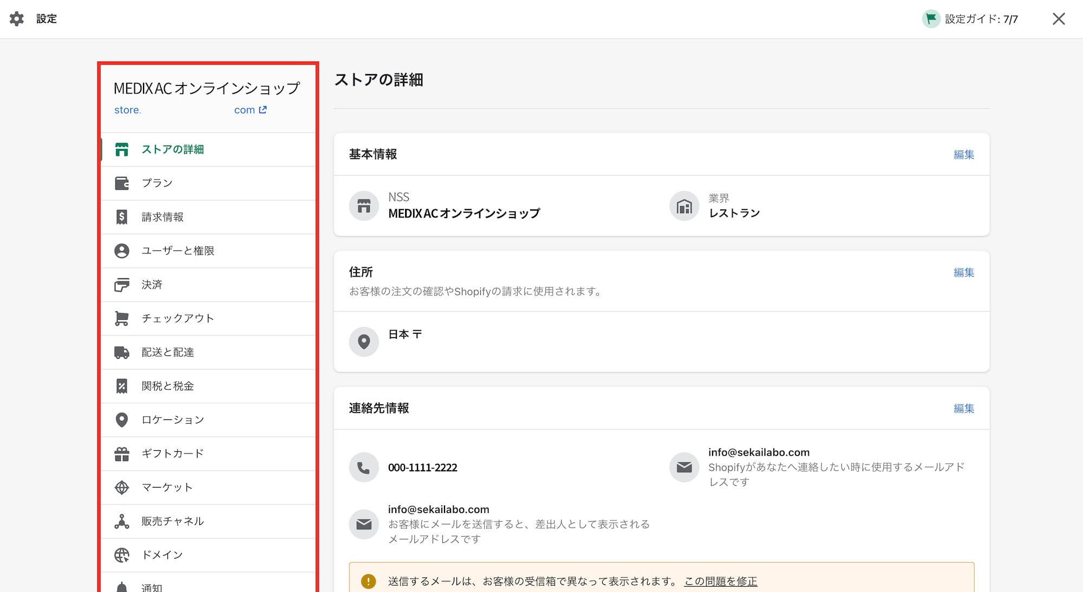Click the store name MEDIXACオンラインショップ in 基本情報
Screen dimensions: 1083x592
[464, 213]
